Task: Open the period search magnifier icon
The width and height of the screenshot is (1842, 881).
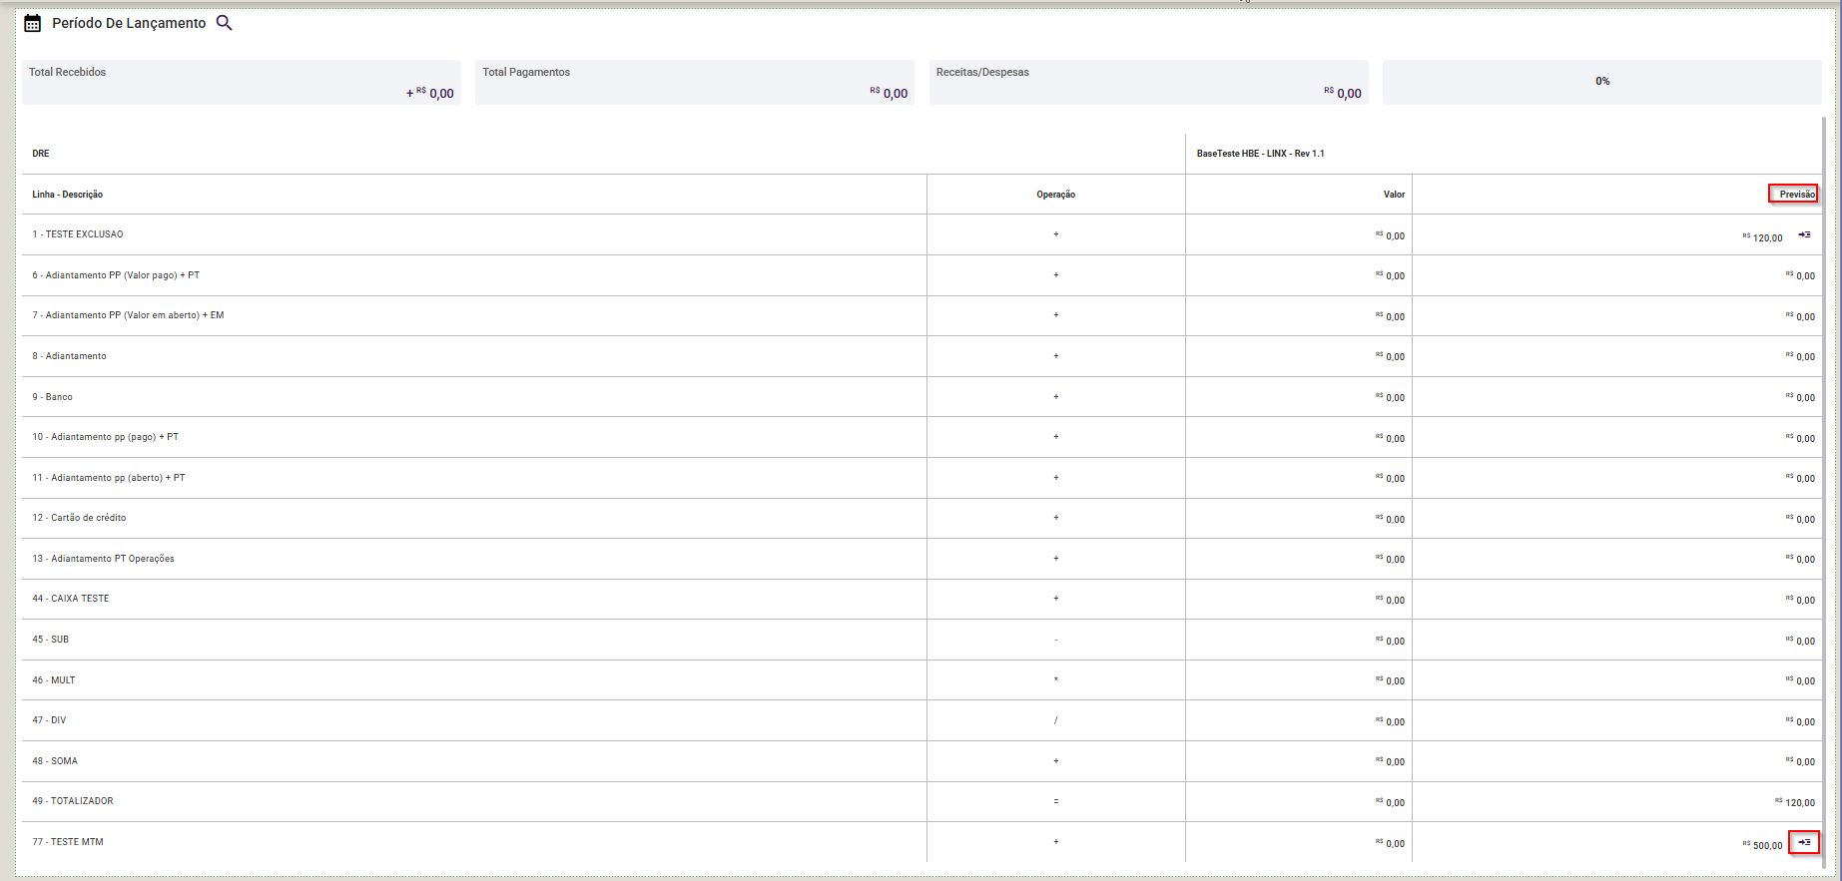Action: pos(225,23)
